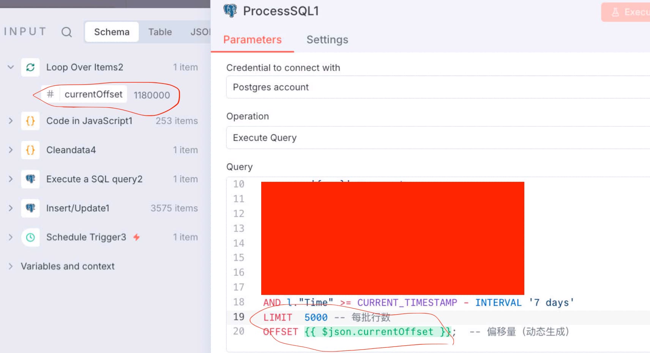Click the Code in JavaScript1 braces icon

pyautogui.click(x=30, y=121)
